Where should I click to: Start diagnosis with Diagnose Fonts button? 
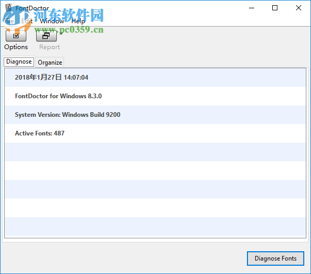coord(275,258)
